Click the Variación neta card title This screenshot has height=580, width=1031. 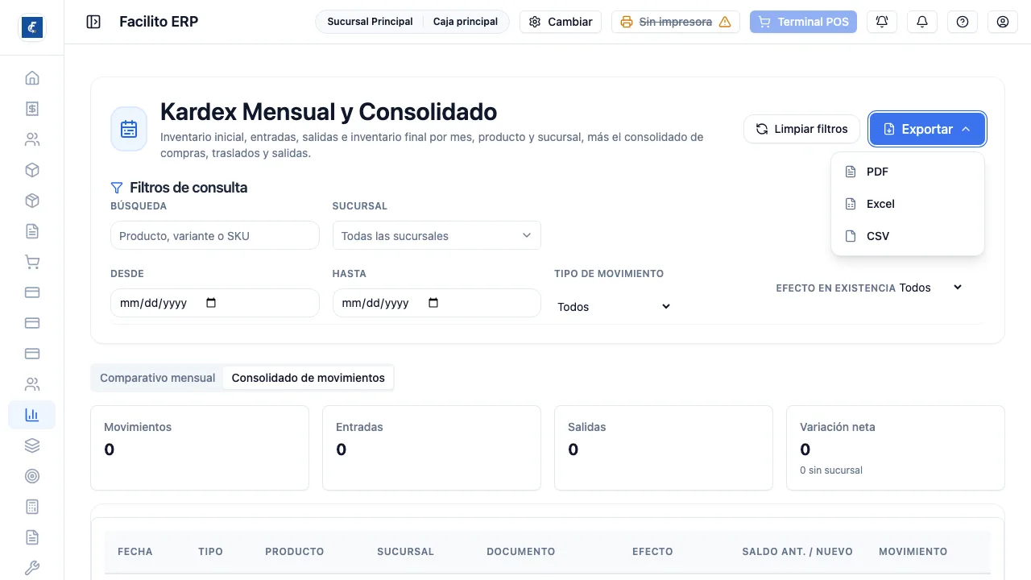click(x=838, y=427)
